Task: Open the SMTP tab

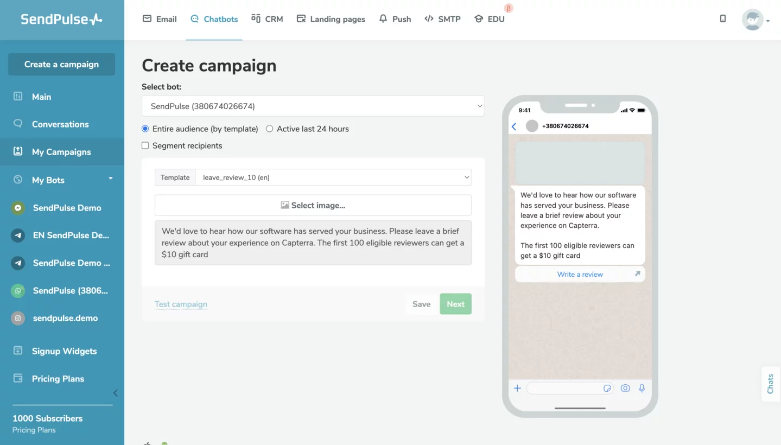Action: click(x=442, y=19)
